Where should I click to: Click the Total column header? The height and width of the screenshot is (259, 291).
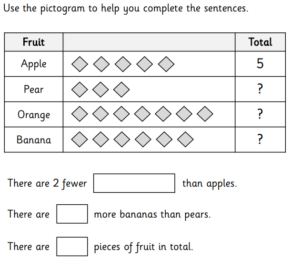(x=260, y=42)
